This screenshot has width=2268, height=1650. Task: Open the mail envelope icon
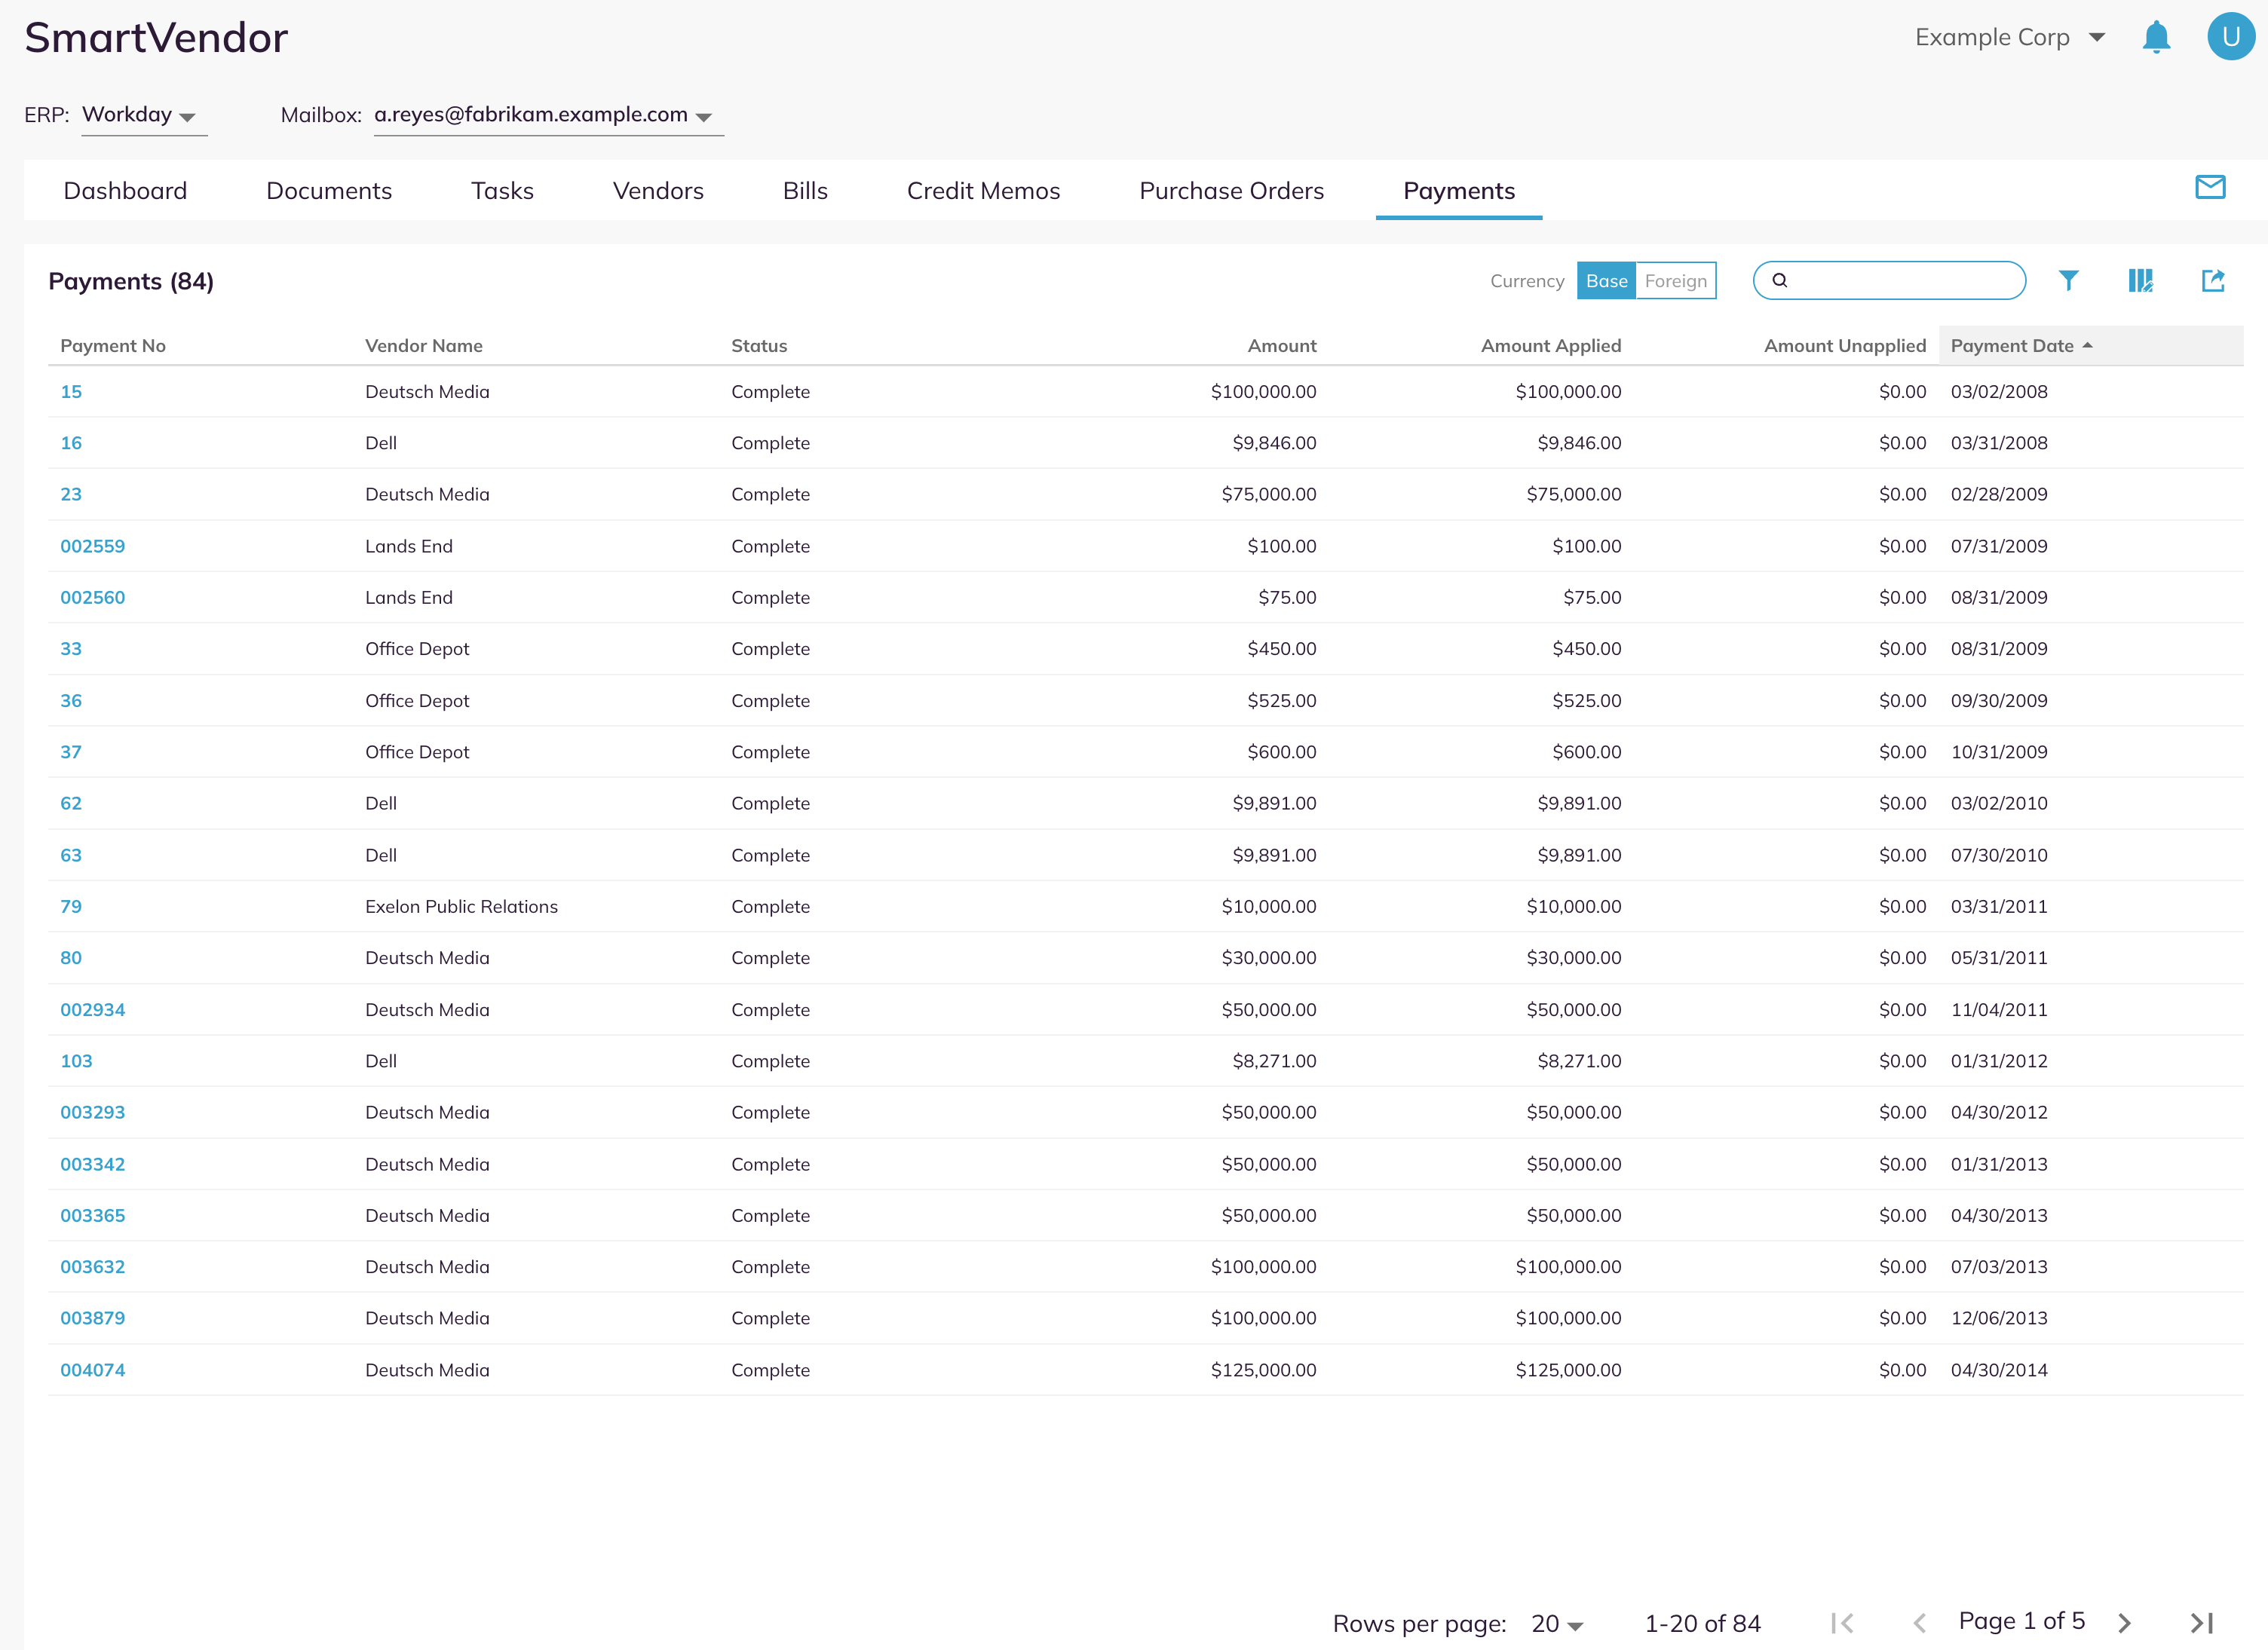pos(2210,187)
